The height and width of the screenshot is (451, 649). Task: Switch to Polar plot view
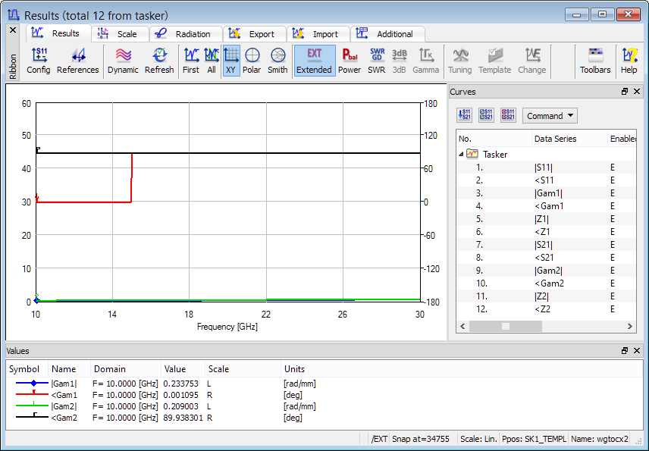(252, 60)
